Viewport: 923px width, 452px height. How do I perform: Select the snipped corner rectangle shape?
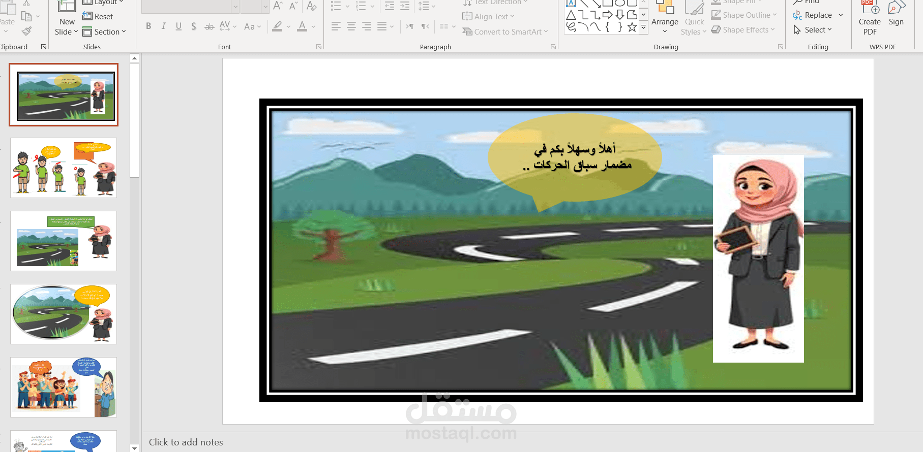632,15
